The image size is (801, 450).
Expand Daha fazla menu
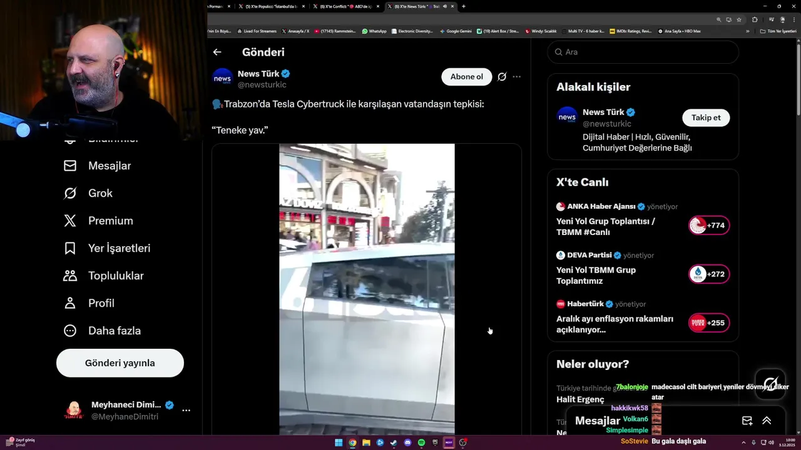click(102, 331)
